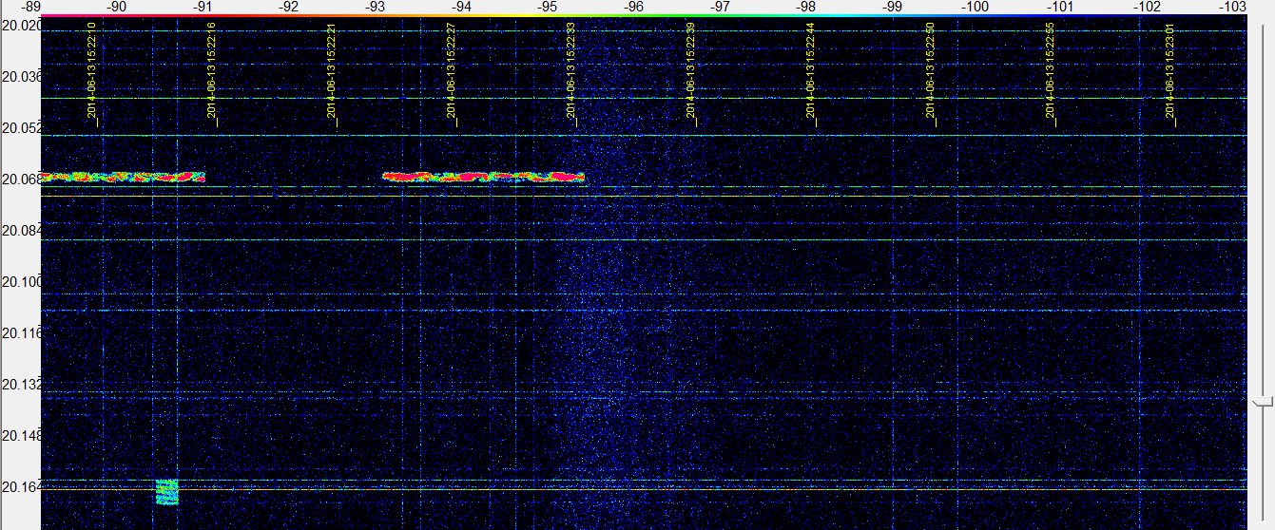Click the -90 level label on color scale
This screenshot has width=1275, height=530.
pyautogui.click(x=116, y=7)
